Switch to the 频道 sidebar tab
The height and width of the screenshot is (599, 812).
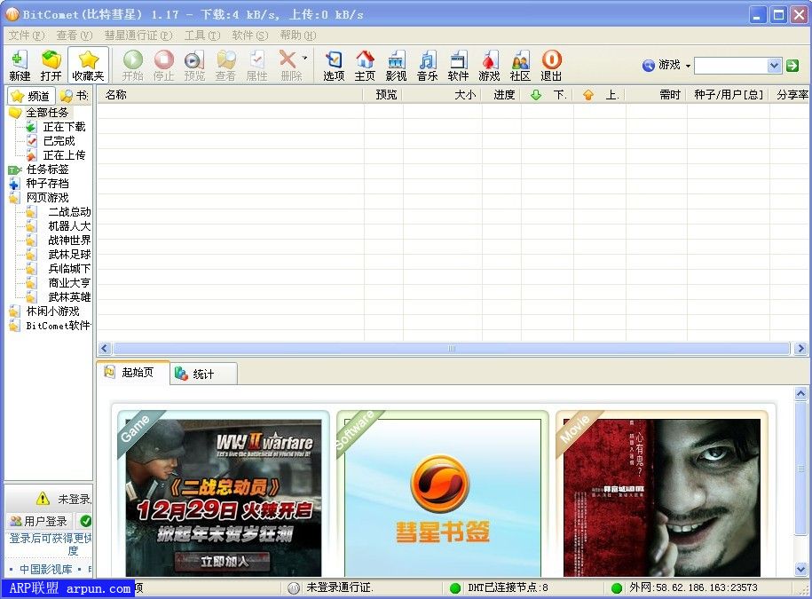click(31, 96)
